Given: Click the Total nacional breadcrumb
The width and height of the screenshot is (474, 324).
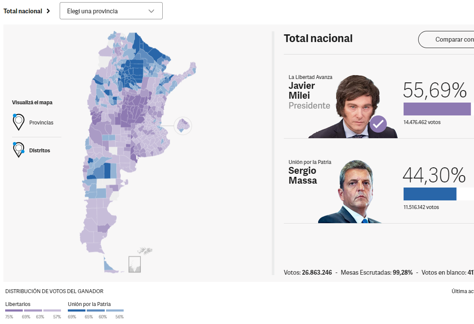Looking at the screenshot, I should click(x=23, y=11).
